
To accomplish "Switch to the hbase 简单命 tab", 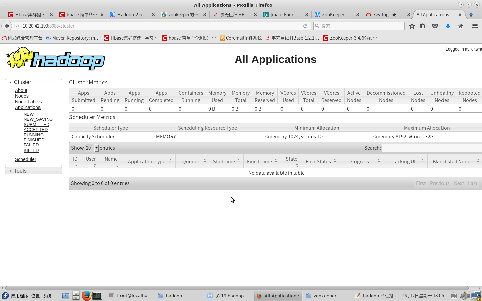I will (81, 15).
